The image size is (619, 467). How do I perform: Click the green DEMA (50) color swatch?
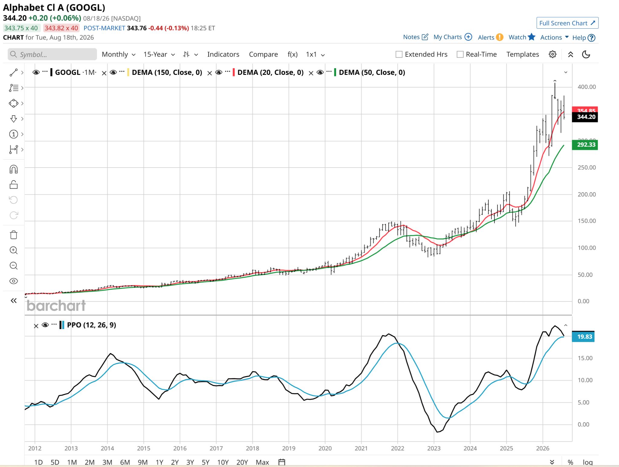click(x=335, y=72)
